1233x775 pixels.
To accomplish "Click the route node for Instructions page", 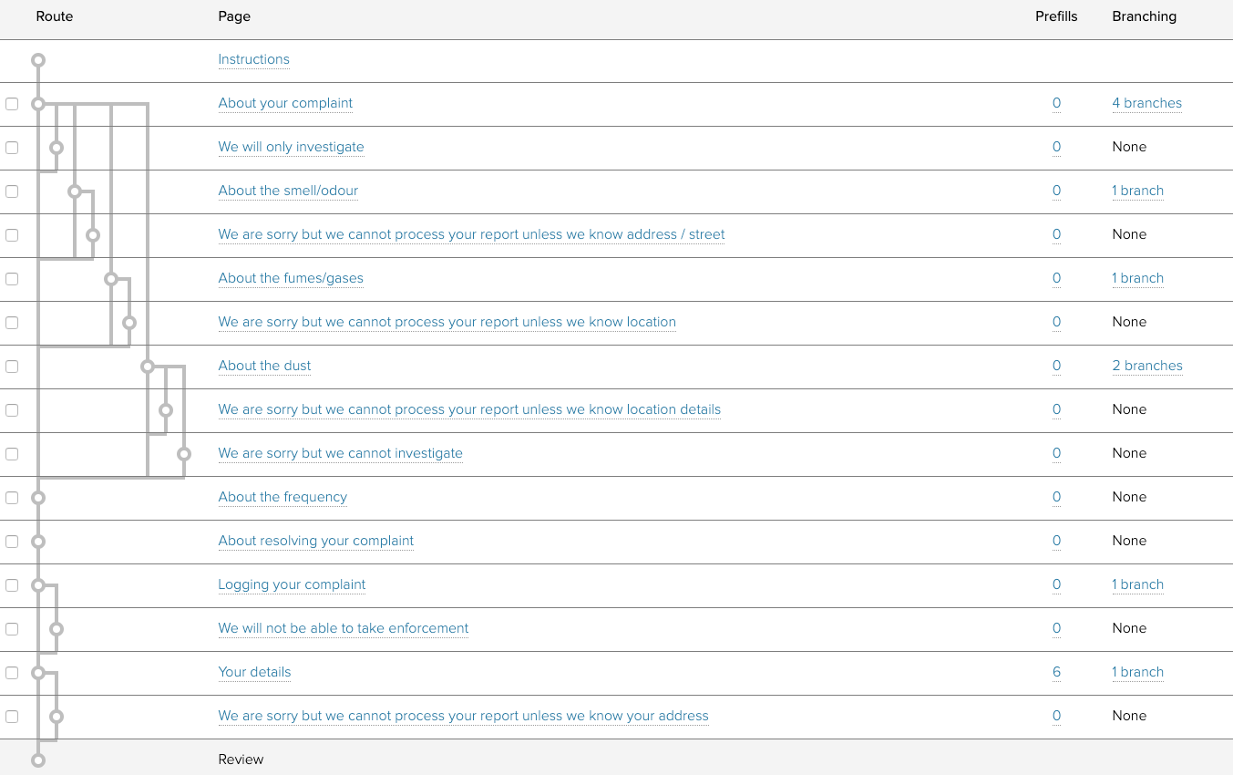I will point(37,60).
